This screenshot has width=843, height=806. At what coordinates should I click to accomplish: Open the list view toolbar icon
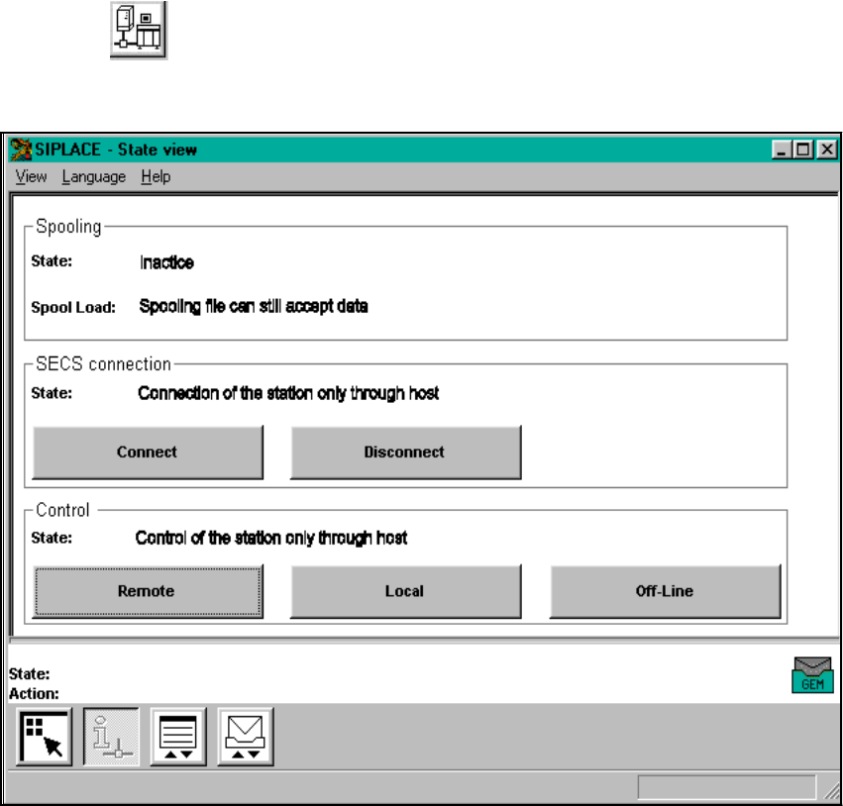pos(178,737)
